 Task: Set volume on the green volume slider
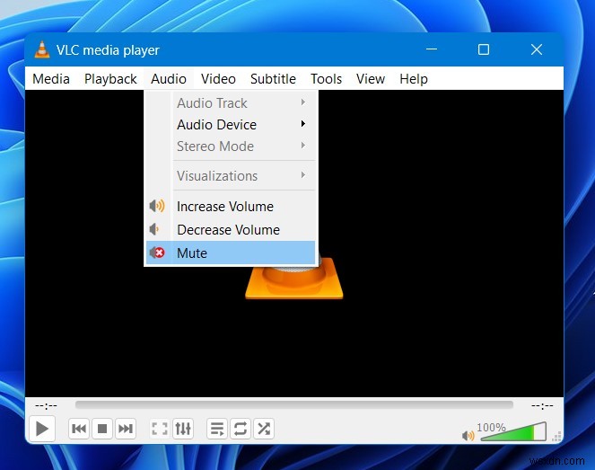pyautogui.click(x=514, y=432)
